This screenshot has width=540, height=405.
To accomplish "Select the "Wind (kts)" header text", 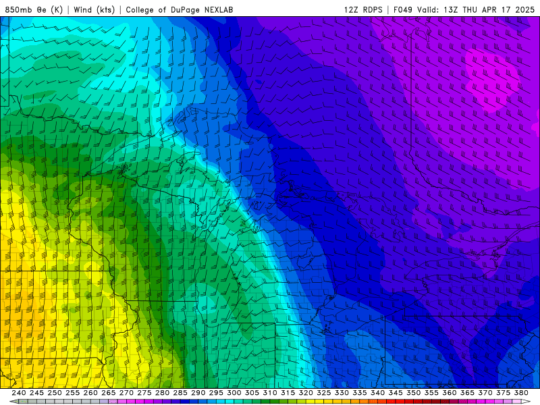I will (94, 9).
